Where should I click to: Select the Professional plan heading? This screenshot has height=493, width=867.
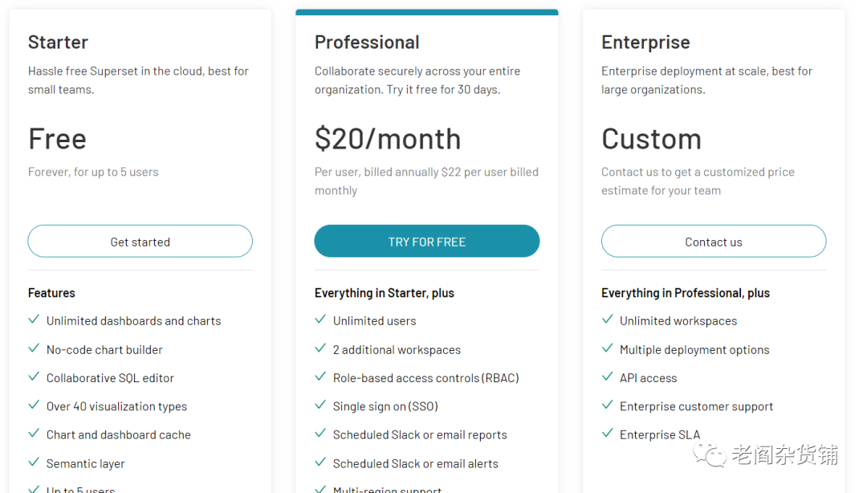367,42
